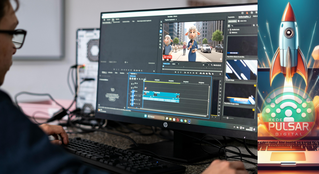Expand the local templates tree arrow
Image resolution: width=319 pixels, height=174 pixels.
228,30
